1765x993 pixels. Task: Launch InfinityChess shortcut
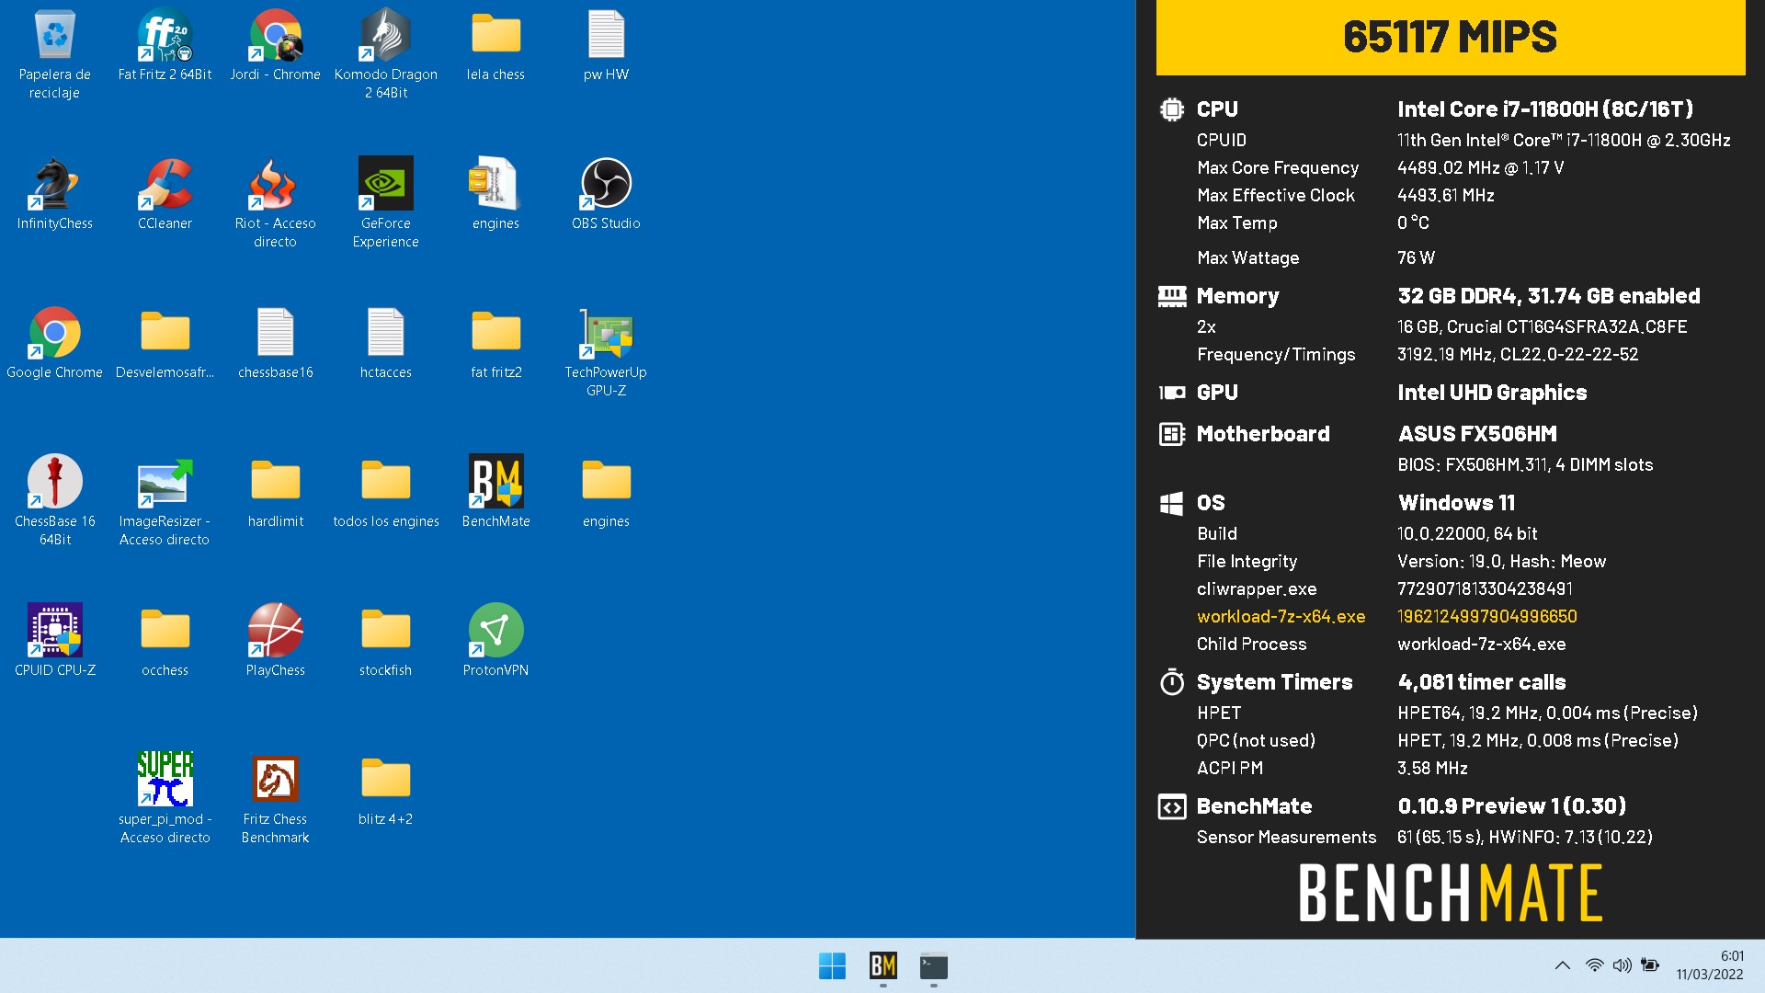point(54,193)
